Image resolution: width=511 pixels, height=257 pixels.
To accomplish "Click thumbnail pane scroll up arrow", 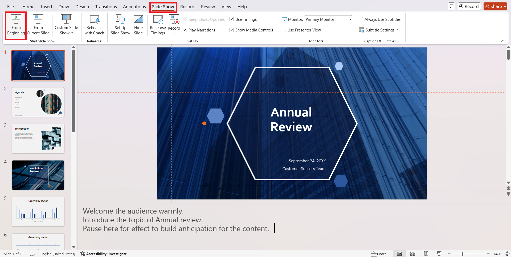I will point(74,47).
